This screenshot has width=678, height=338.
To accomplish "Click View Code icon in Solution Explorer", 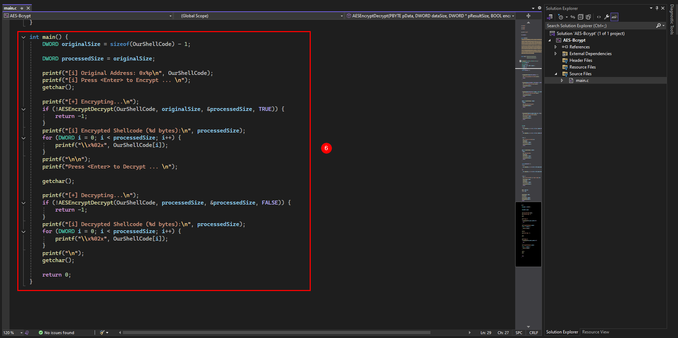I will [x=599, y=17].
